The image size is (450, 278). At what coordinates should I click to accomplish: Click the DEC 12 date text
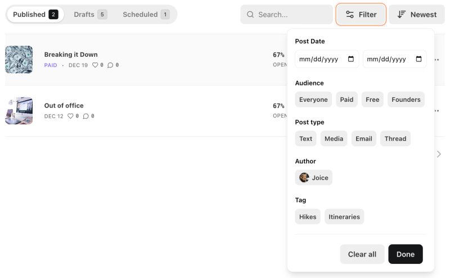pos(53,116)
